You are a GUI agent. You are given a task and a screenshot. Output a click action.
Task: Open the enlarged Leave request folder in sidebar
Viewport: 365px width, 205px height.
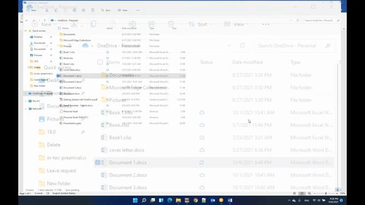click(62, 171)
